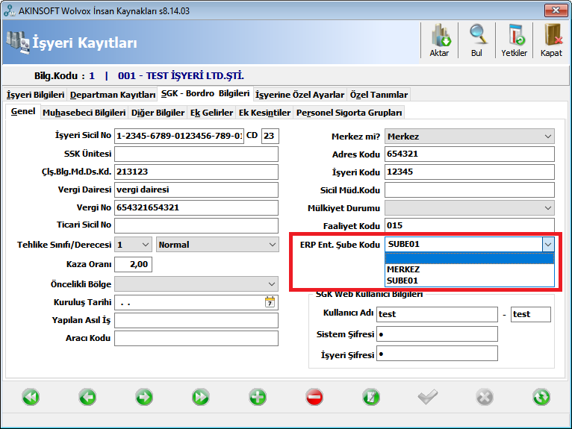Click the edit record pencil button
This screenshot has width=572, height=429.
click(371, 397)
